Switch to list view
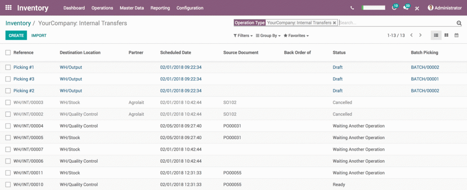 coord(436,35)
